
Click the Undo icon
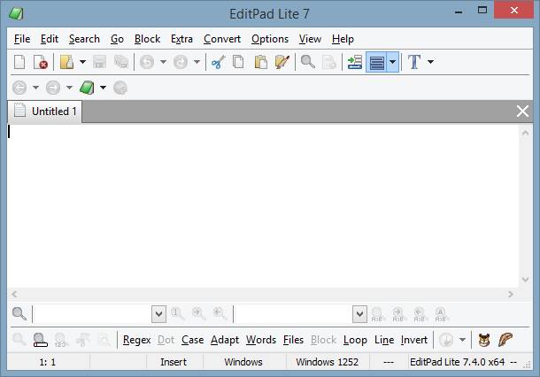[x=147, y=62]
